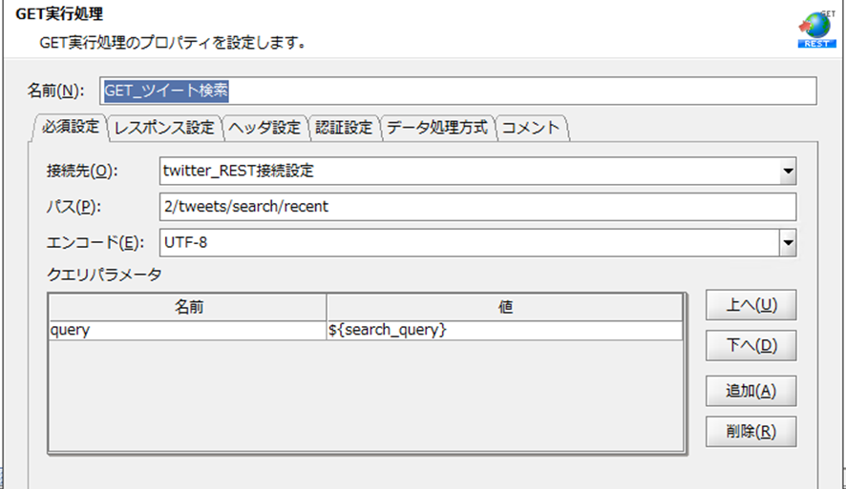Click the GET実行処理 dialog title
Image resolution: width=846 pixels, height=489 pixels.
coord(59,14)
